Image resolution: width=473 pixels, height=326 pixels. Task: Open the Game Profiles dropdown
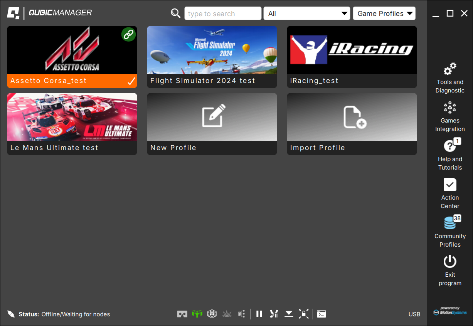[384, 13]
